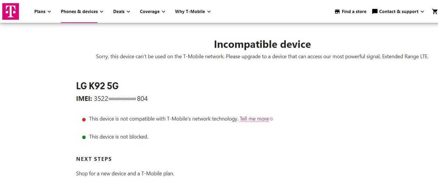This screenshot has height=184, width=438.
Task: Open the Plans menu label
Action: pyautogui.click(x=40, y=12)
